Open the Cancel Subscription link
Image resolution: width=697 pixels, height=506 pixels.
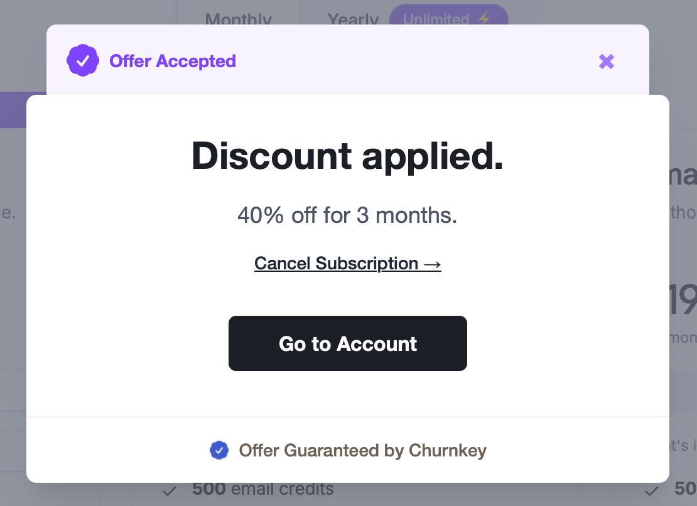[337, 263]
